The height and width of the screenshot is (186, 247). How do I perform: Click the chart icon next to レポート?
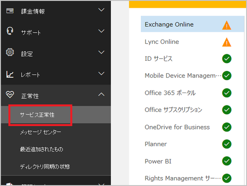[10, 74]
